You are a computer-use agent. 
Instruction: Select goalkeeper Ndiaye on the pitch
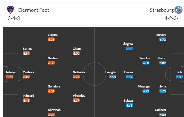tap(11, 72)
